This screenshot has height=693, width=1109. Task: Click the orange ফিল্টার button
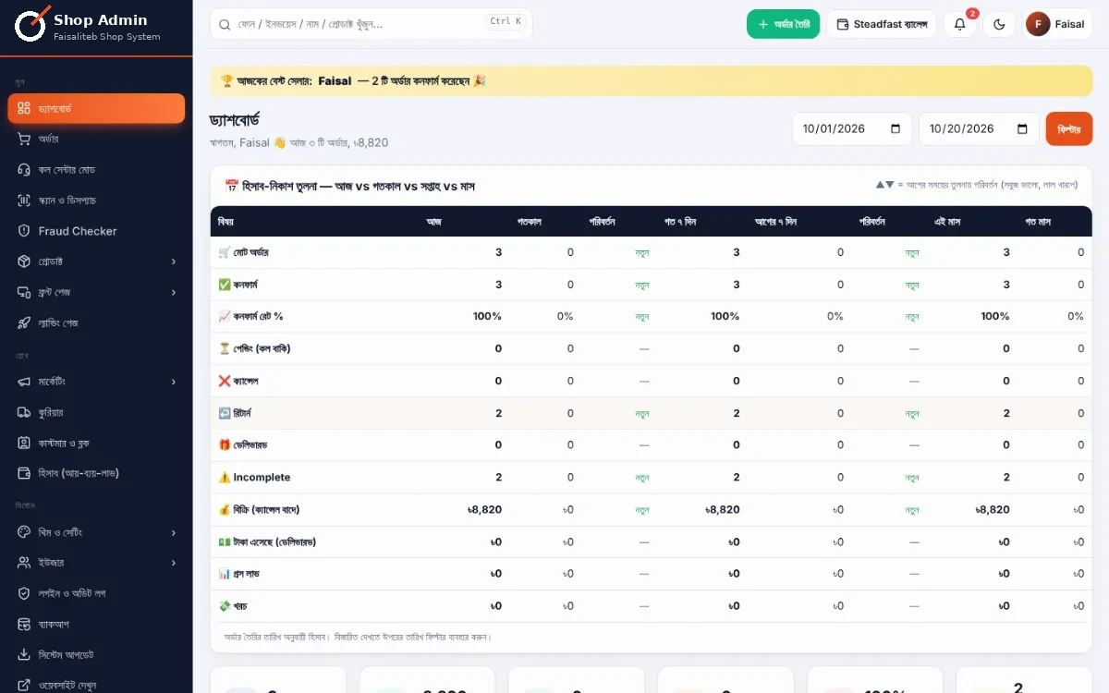[1069, 128]
